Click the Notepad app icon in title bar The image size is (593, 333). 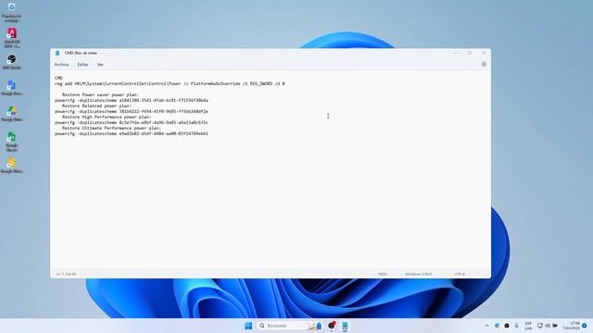pyautogui.click(x=57, y=53)
